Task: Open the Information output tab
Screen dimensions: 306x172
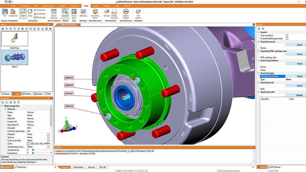Action: click(x=78, y=167)
